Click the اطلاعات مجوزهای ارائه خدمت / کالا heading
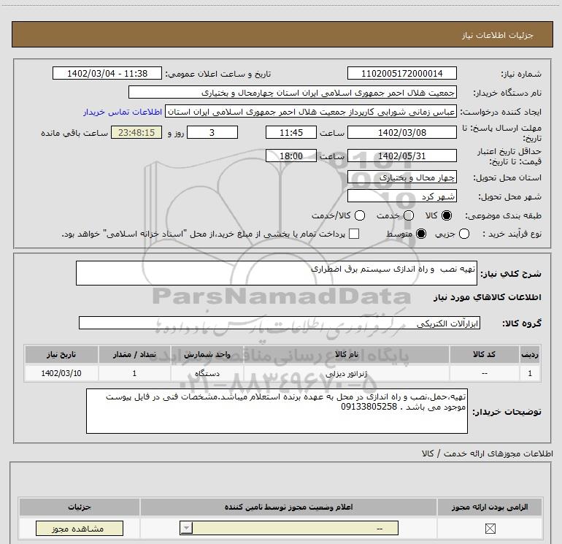 pos(487,453)
